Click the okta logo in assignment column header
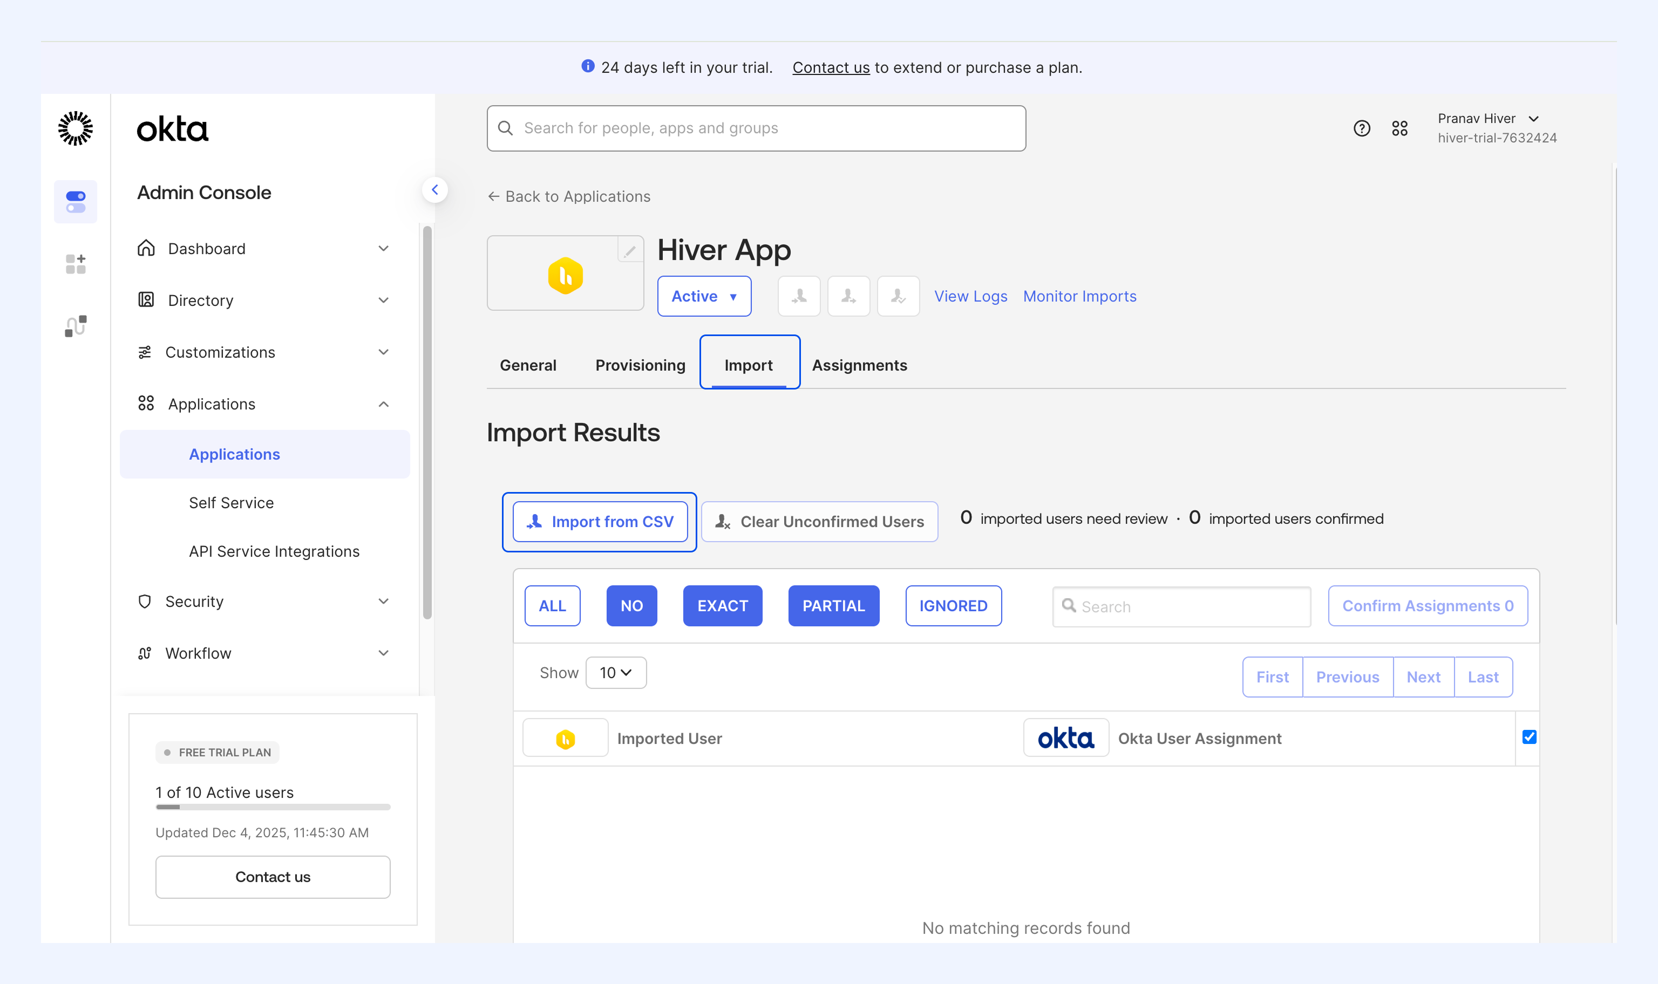The height and width of the screenshot is (984, 1658). [x=1066, y=738]
